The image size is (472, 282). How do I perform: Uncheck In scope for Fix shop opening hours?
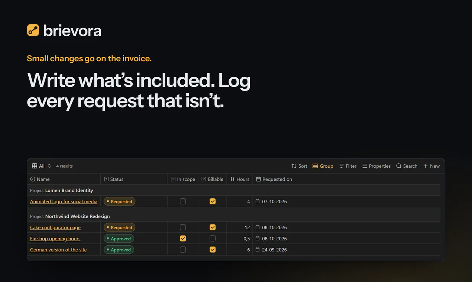click(x=183, y=239)
